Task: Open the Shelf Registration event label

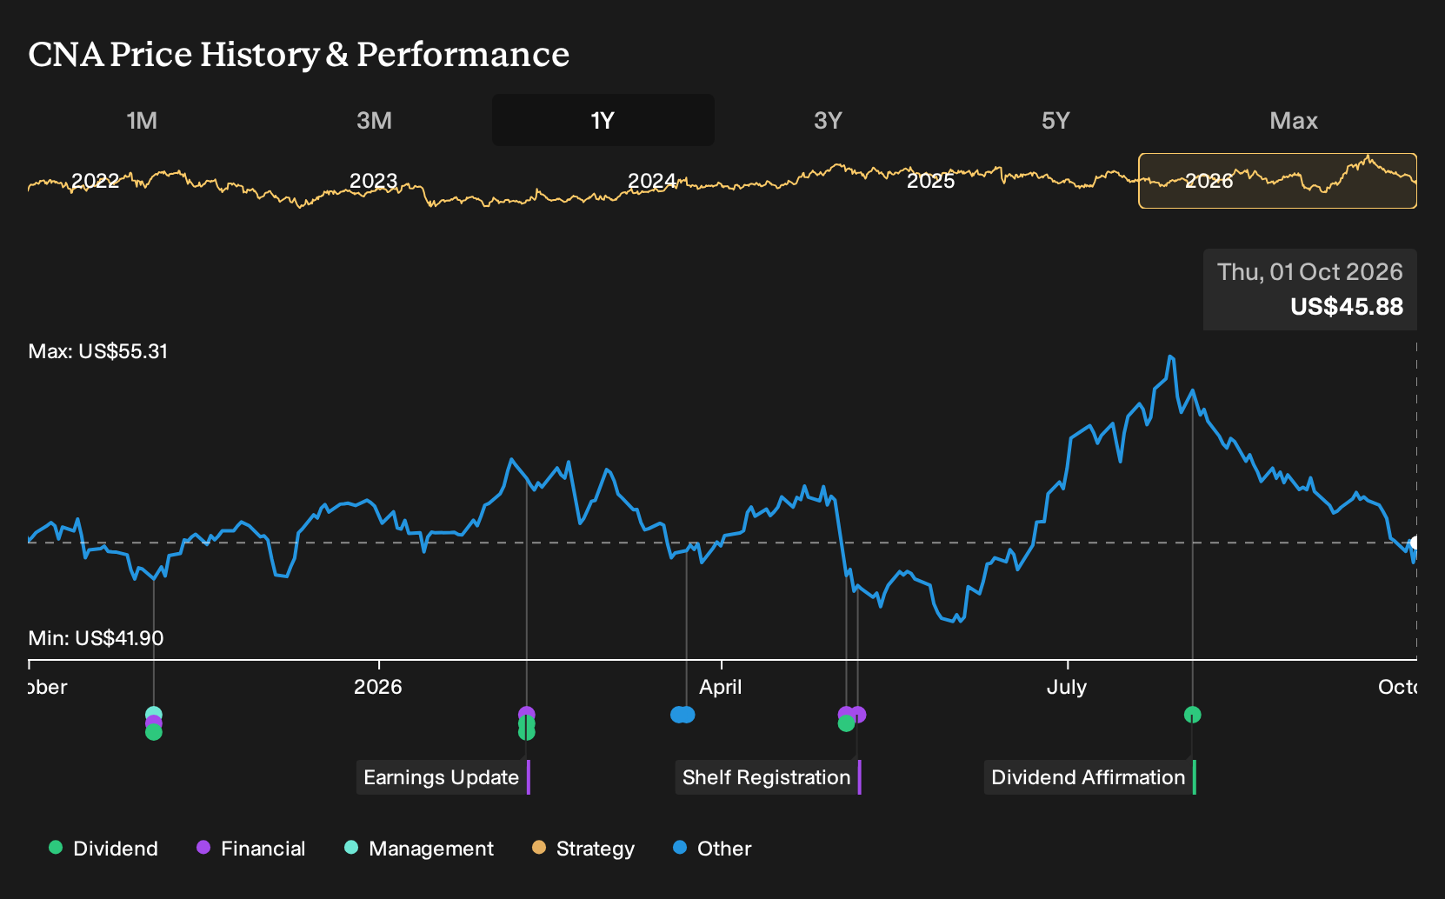Action: [x=768, y=777]
